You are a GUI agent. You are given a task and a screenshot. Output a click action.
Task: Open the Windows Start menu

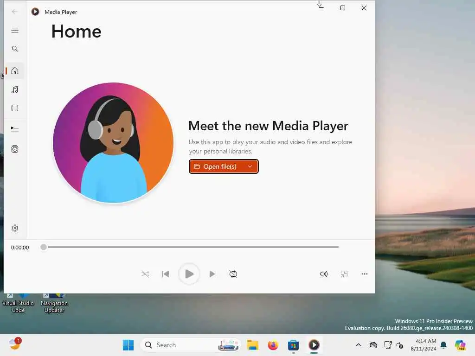(x=128, y=345)
